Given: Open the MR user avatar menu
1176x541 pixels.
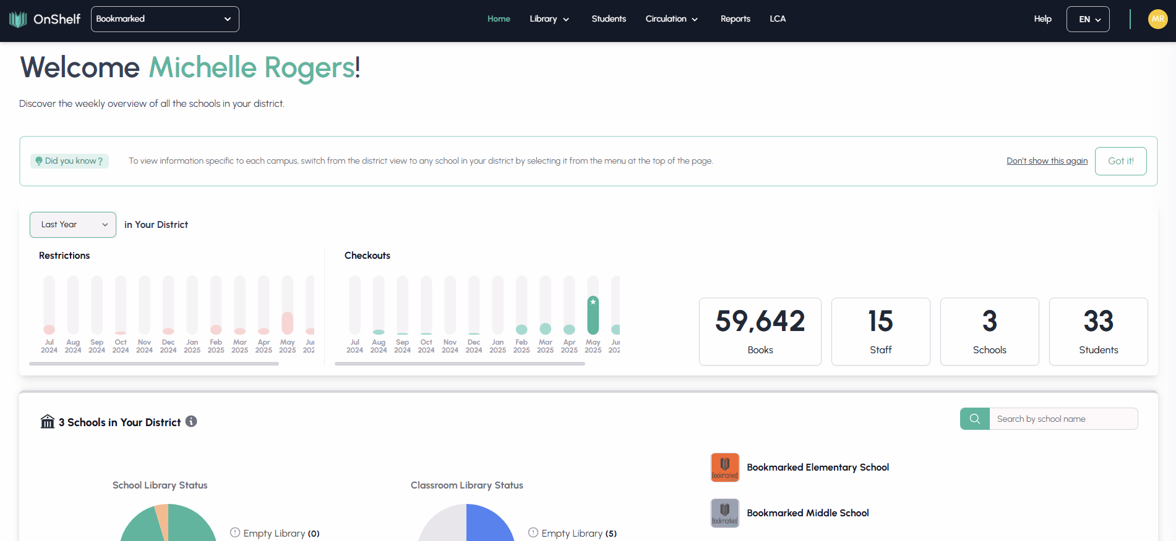Looking at the screenshot, I should (1157, 19).
